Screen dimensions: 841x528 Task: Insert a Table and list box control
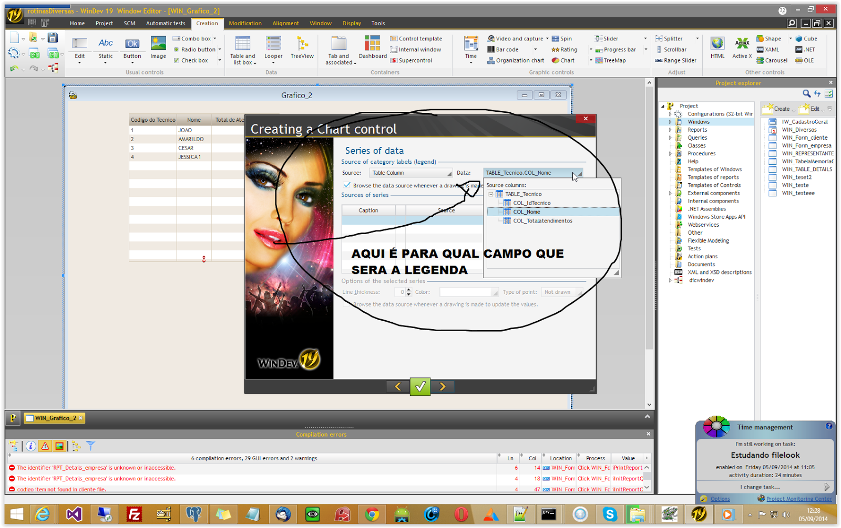[243, 50]
